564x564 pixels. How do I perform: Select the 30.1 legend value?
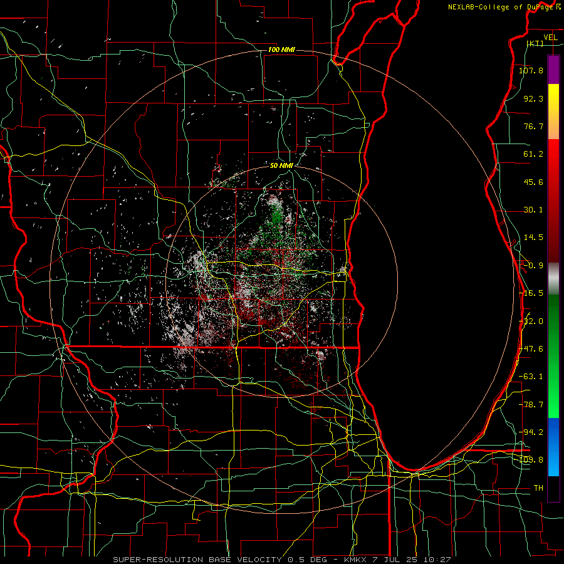tap(533, 210)
